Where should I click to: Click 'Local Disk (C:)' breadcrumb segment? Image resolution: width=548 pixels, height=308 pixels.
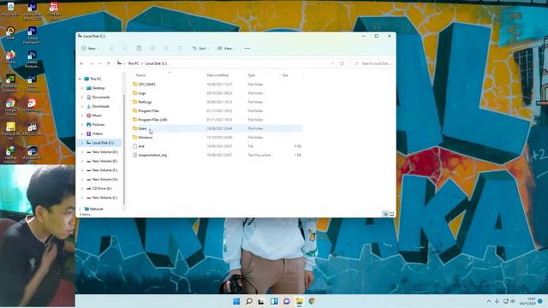156,63
